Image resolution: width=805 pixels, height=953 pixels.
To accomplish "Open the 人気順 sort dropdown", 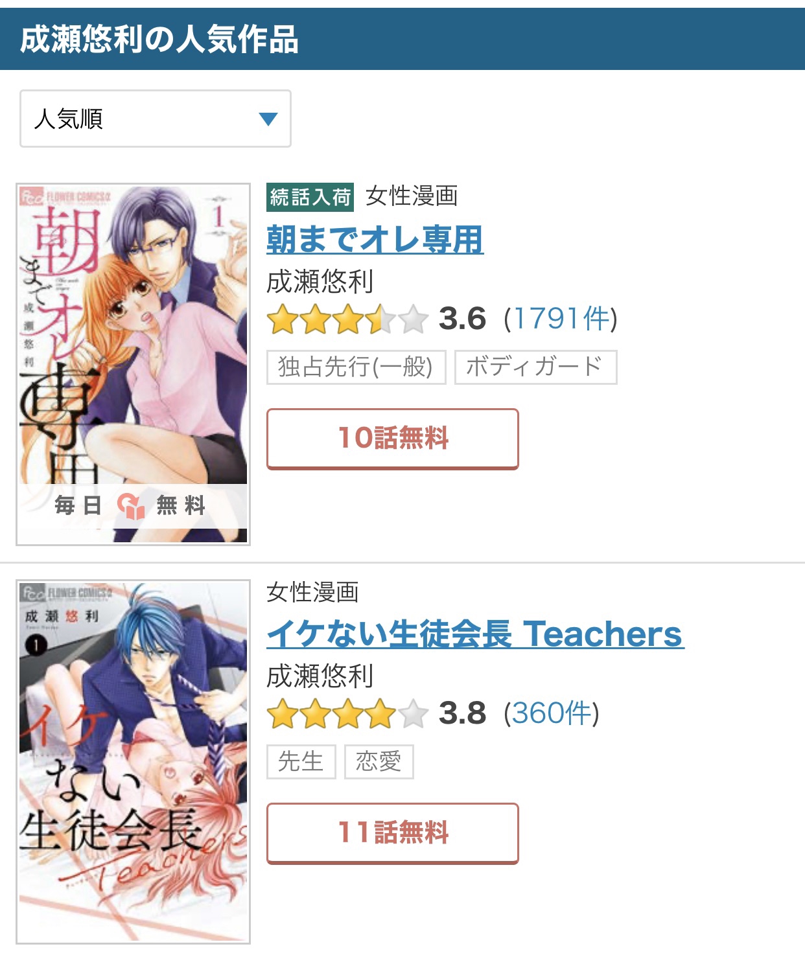I will (x=156, y=119).
